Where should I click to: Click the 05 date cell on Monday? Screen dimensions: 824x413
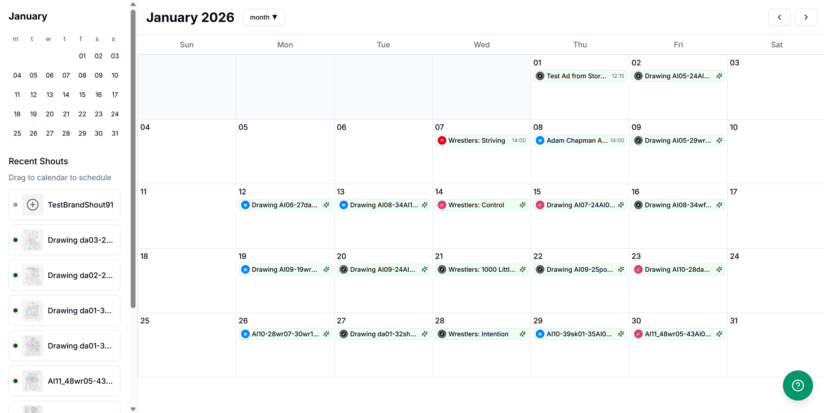pos(285,152)
